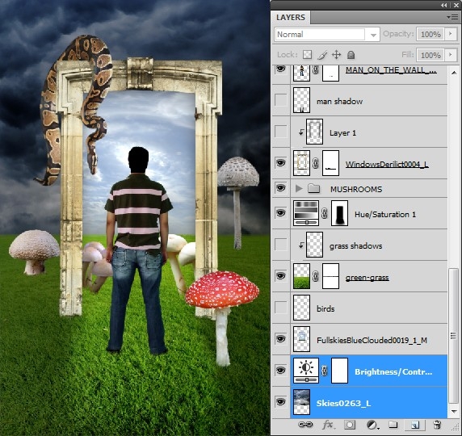Screen dimensions: 462x436
Task: Create new fill or adjustment layer
Action: pos(372,425)
